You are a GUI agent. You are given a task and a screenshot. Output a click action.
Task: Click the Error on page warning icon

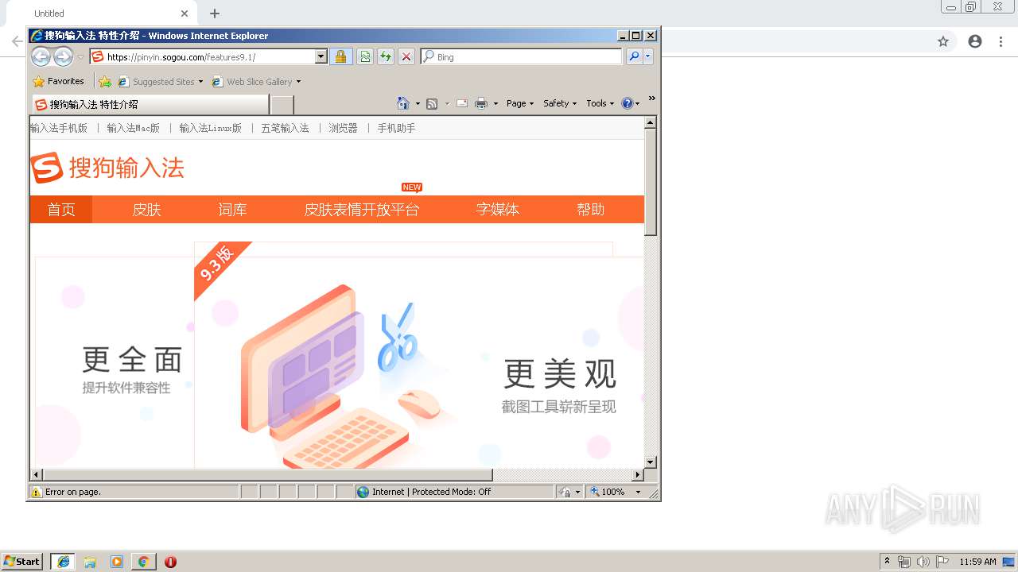[36, 492]
